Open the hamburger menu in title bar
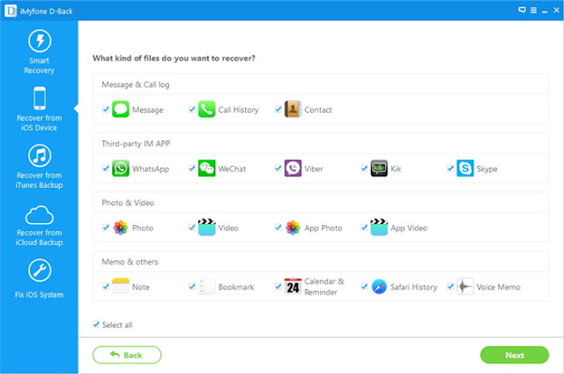 [x=533, y=11]
